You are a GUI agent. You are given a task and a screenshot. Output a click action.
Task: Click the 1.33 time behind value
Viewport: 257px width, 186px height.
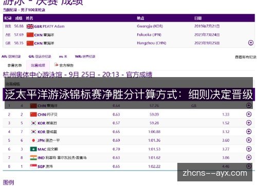coord(226,114)
